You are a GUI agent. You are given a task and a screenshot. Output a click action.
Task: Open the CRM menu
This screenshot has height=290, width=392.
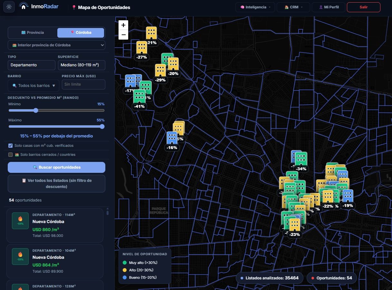pyautogui.click(x=293, y=7)
